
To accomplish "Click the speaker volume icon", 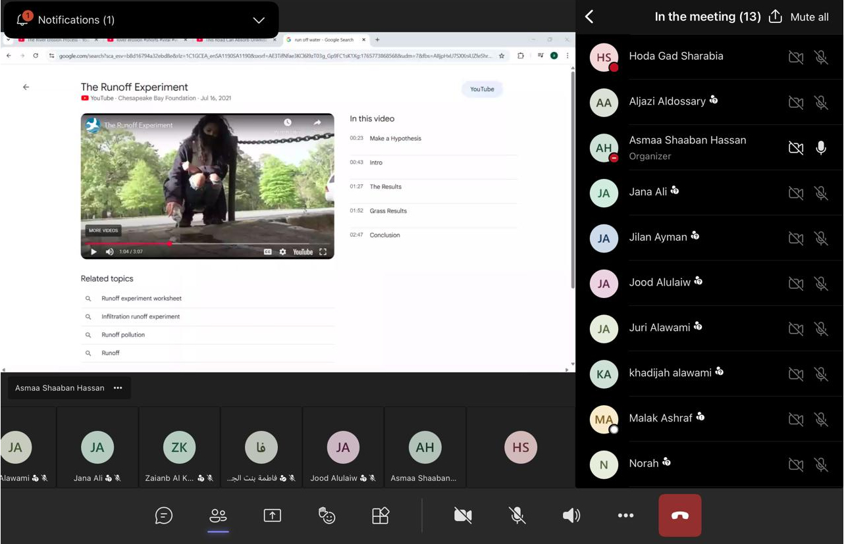I will (x=571, y=516).
